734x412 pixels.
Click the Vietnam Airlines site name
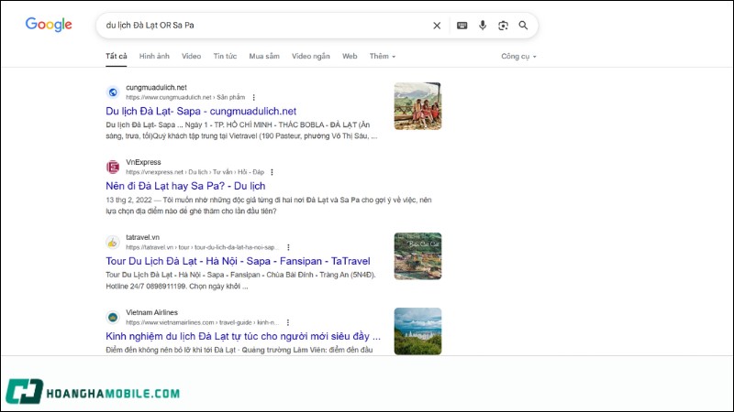(151, 312)
